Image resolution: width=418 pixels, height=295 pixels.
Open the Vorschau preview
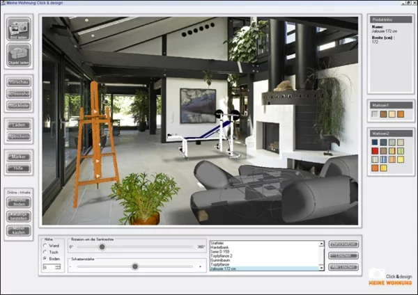click(x=19, y=82)
